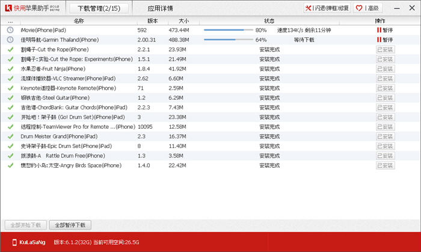Click the red K app logo
Image resolution: width=421 pixels, height=252 pixels.
(8, 8)
